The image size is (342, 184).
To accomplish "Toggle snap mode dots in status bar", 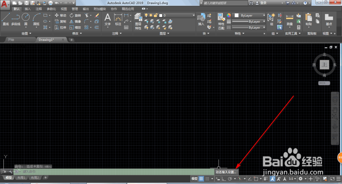I will (x=207, y=179).
